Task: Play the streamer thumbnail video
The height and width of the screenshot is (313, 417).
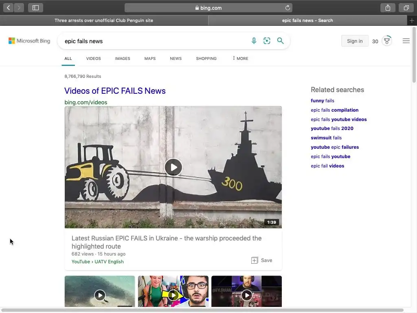Action: click(x=246, y=295)
